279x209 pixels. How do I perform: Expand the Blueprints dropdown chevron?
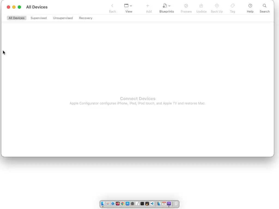coord(169,6)
